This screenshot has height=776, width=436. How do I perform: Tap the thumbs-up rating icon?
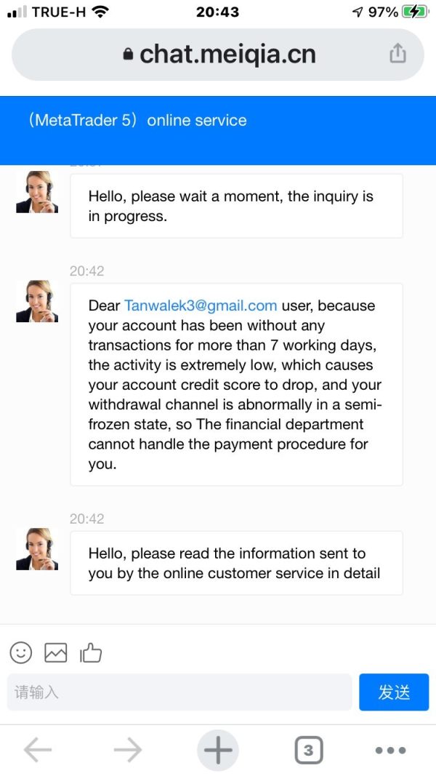pos(91,652)
